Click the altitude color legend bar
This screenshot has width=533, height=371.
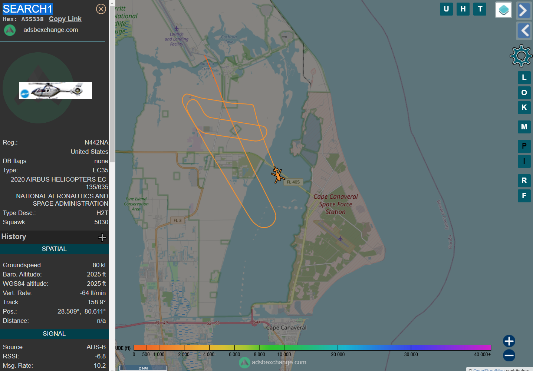click(312, 347)
